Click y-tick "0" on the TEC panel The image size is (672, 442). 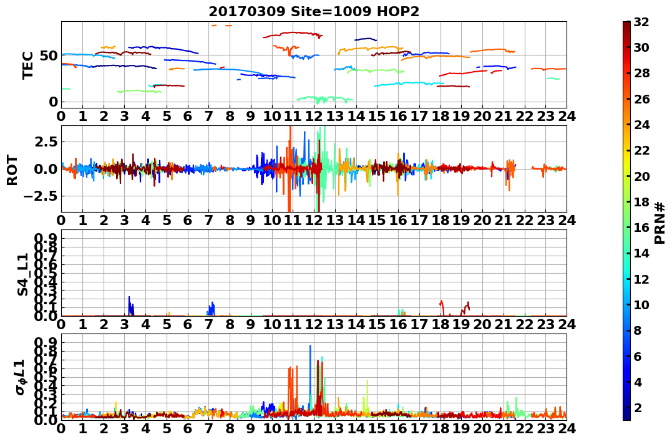click(54, 102)
